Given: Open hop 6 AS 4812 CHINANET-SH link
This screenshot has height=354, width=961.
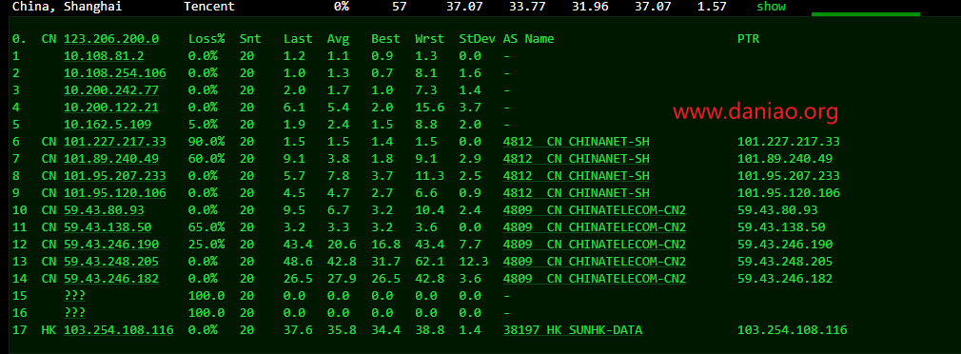Looking at the screenshot, I should [577, 142].
